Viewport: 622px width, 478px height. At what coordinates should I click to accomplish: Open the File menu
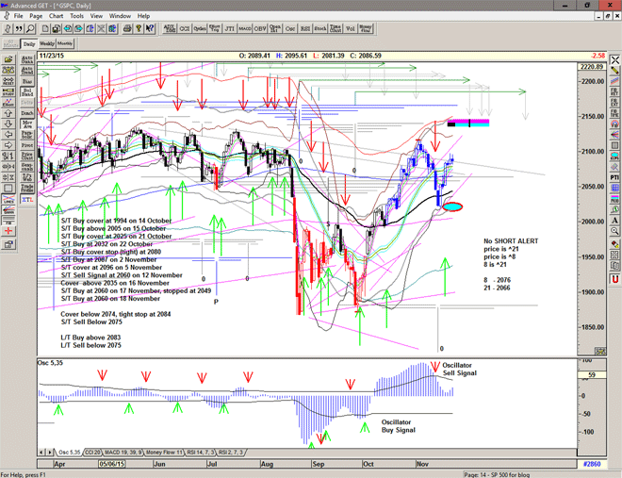click(18, 16)
